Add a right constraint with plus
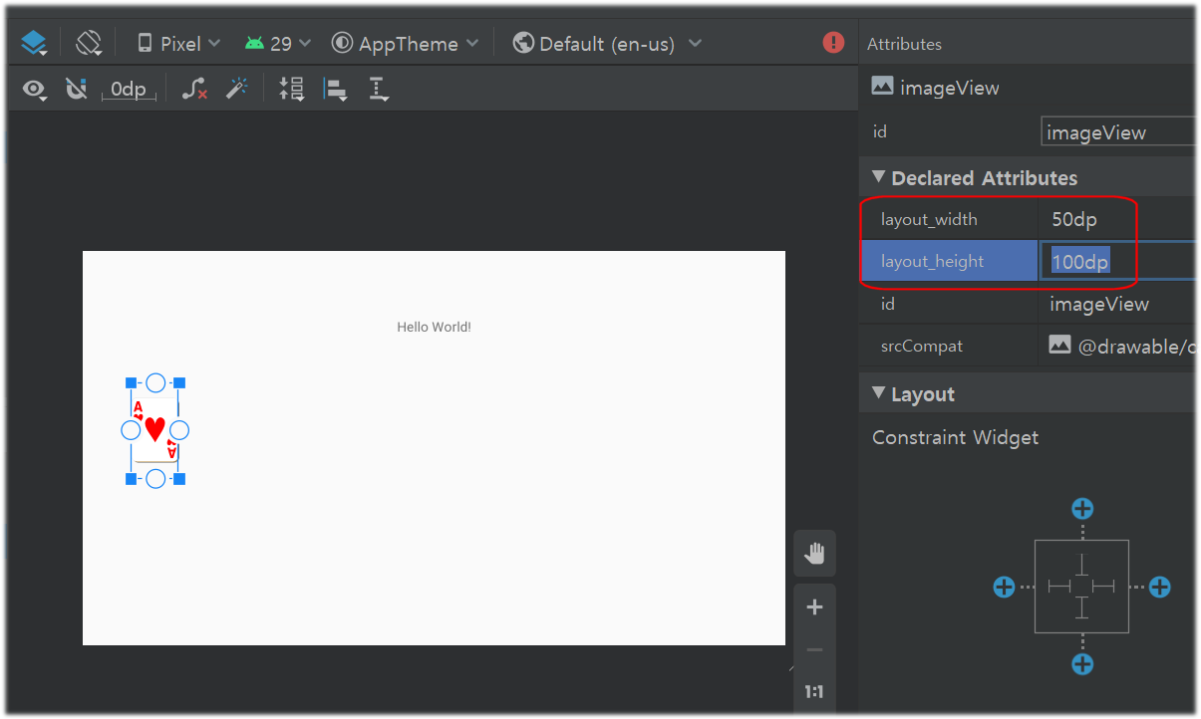Viewport: 1201px width, 719px height. (x=1160, y=587)
